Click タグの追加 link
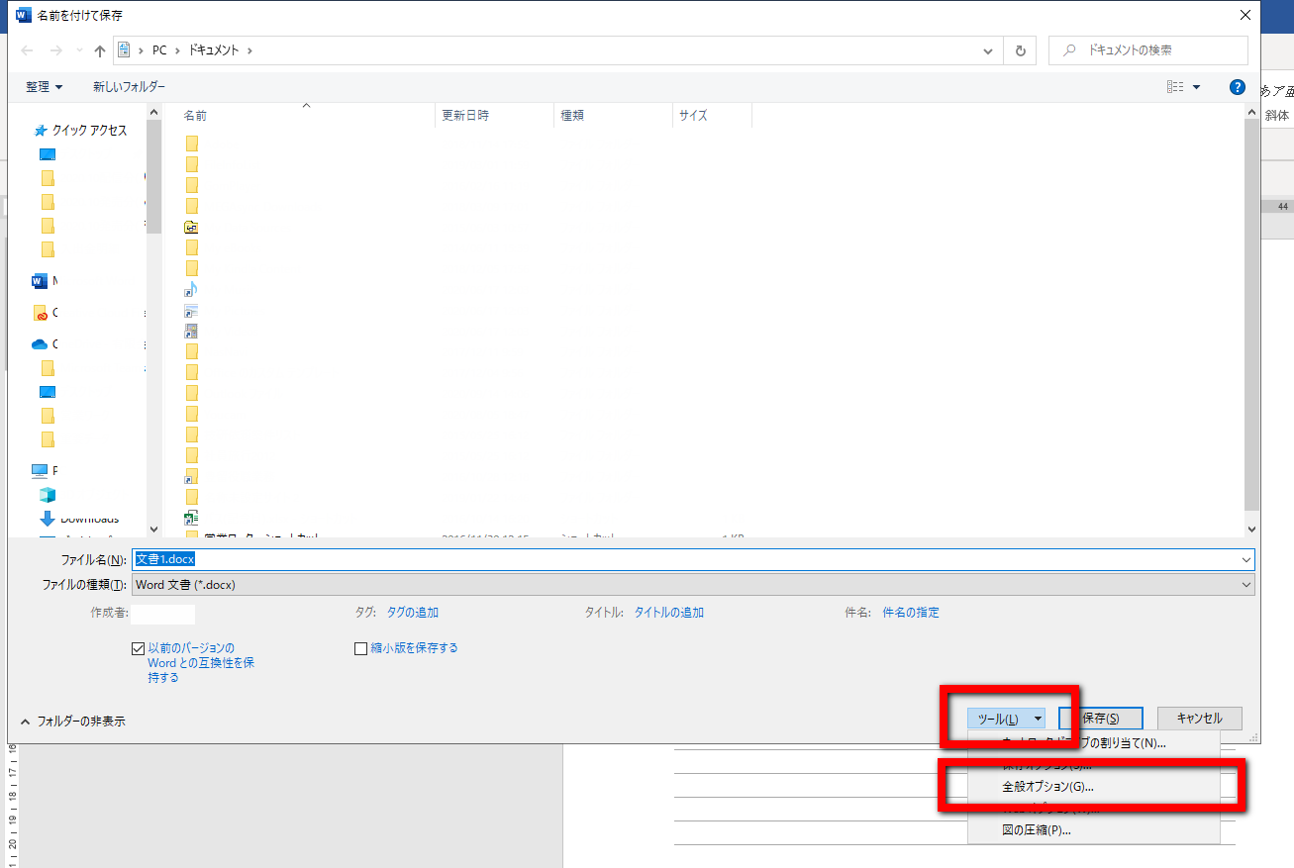The image size is (1294, 868). (413, 613)
